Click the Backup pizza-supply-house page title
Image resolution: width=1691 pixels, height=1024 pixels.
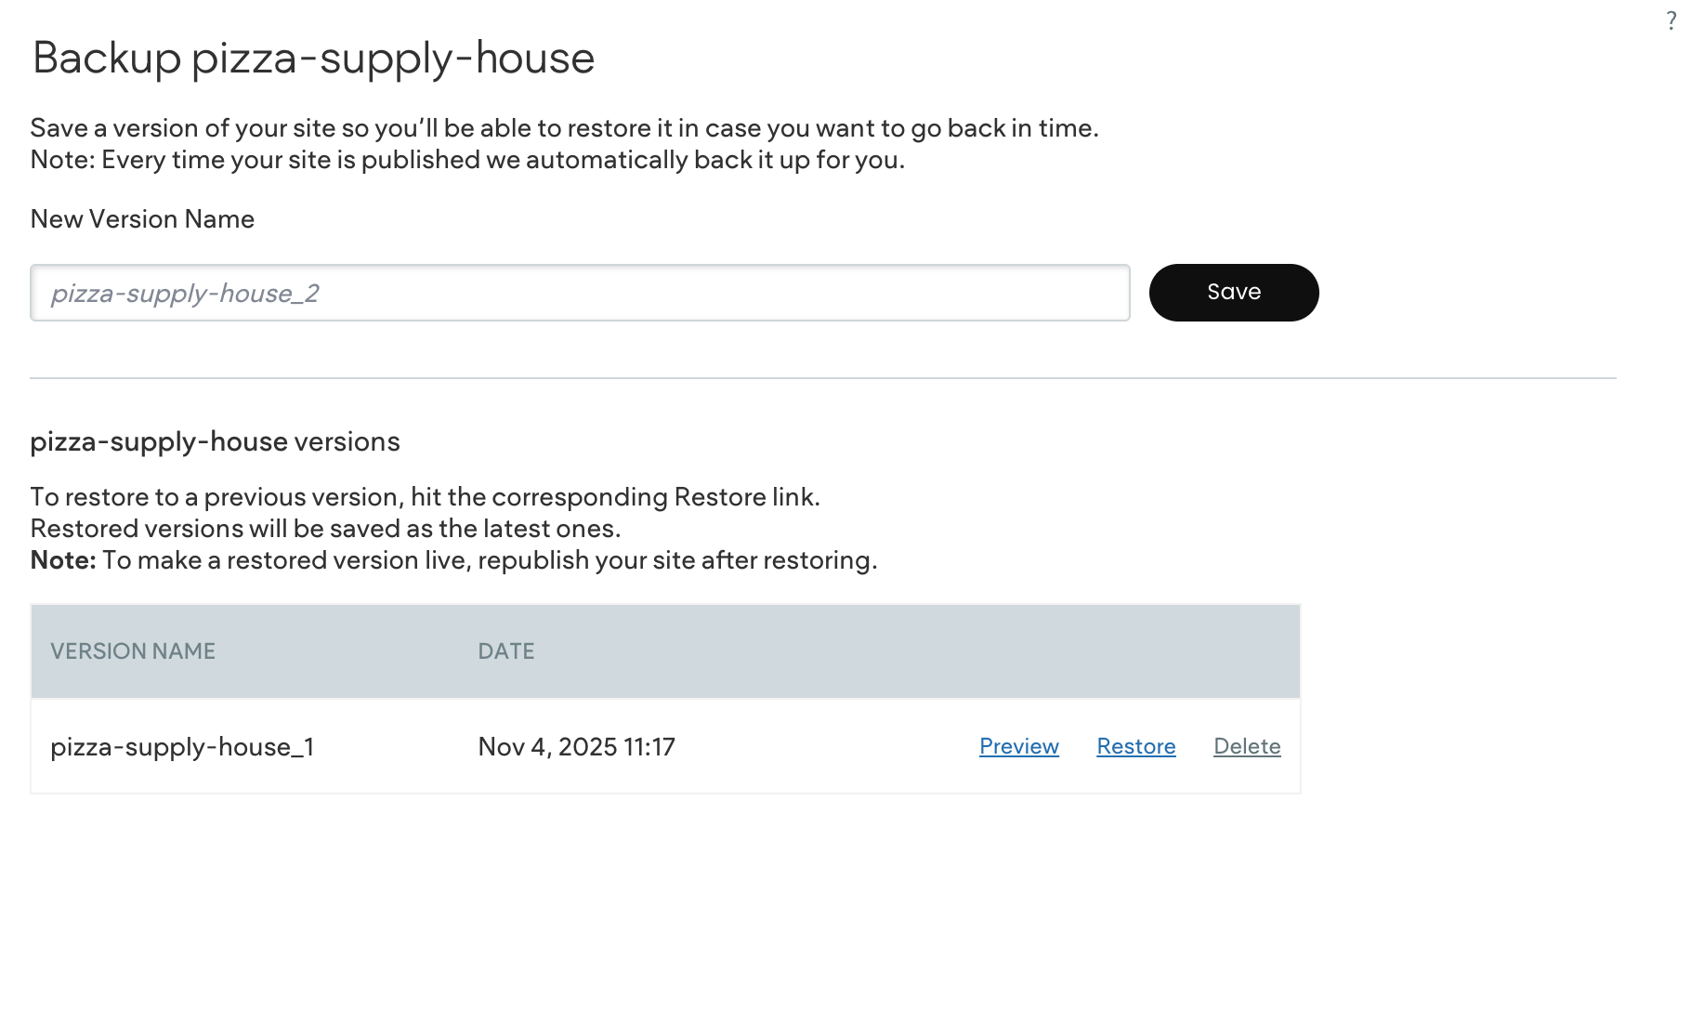[x=313, y=59]
